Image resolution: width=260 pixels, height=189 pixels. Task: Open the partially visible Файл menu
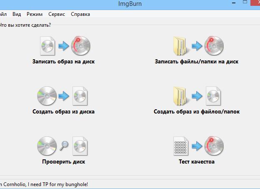coord(3,14)
